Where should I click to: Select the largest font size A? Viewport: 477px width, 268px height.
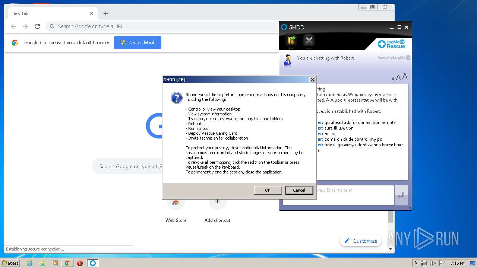pos(405,77)
